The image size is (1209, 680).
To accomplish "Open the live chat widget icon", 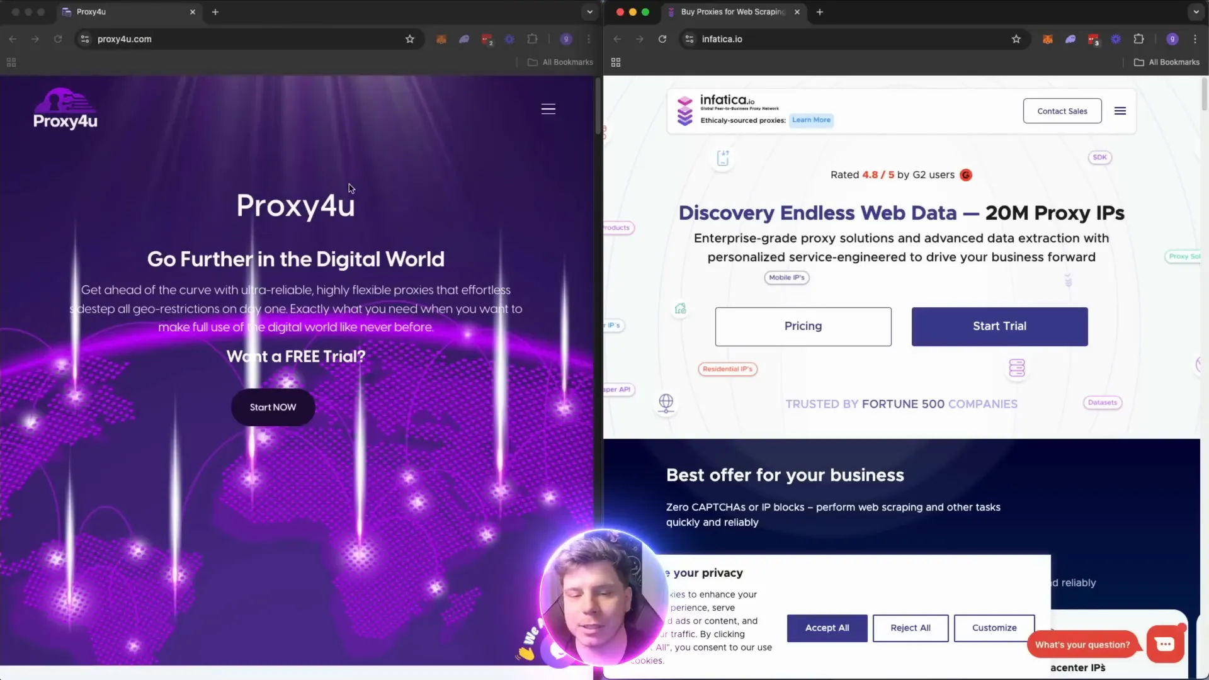I will point(1165,643).
